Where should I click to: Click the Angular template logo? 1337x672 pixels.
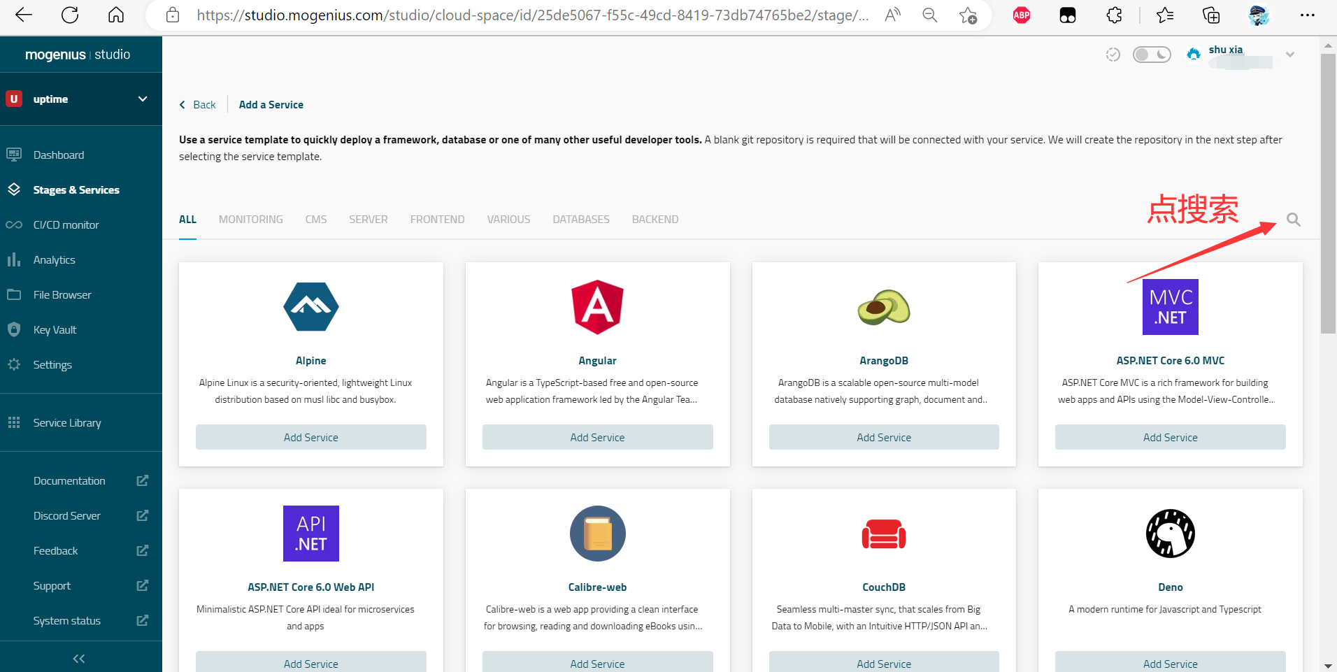(597, 307)
